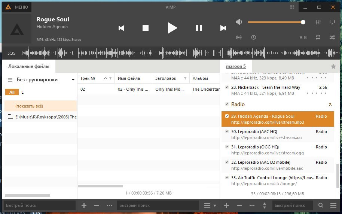The height and width of the screenshot is (214, 342).
Task: Click the AIMP logo icon
Action: [x=8, y=7]
